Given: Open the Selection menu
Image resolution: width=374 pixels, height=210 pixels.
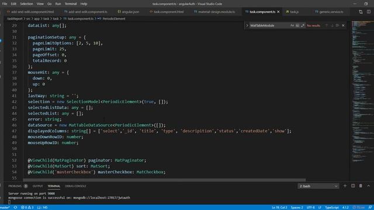Looking at the screenshot, I should [26, 4].
